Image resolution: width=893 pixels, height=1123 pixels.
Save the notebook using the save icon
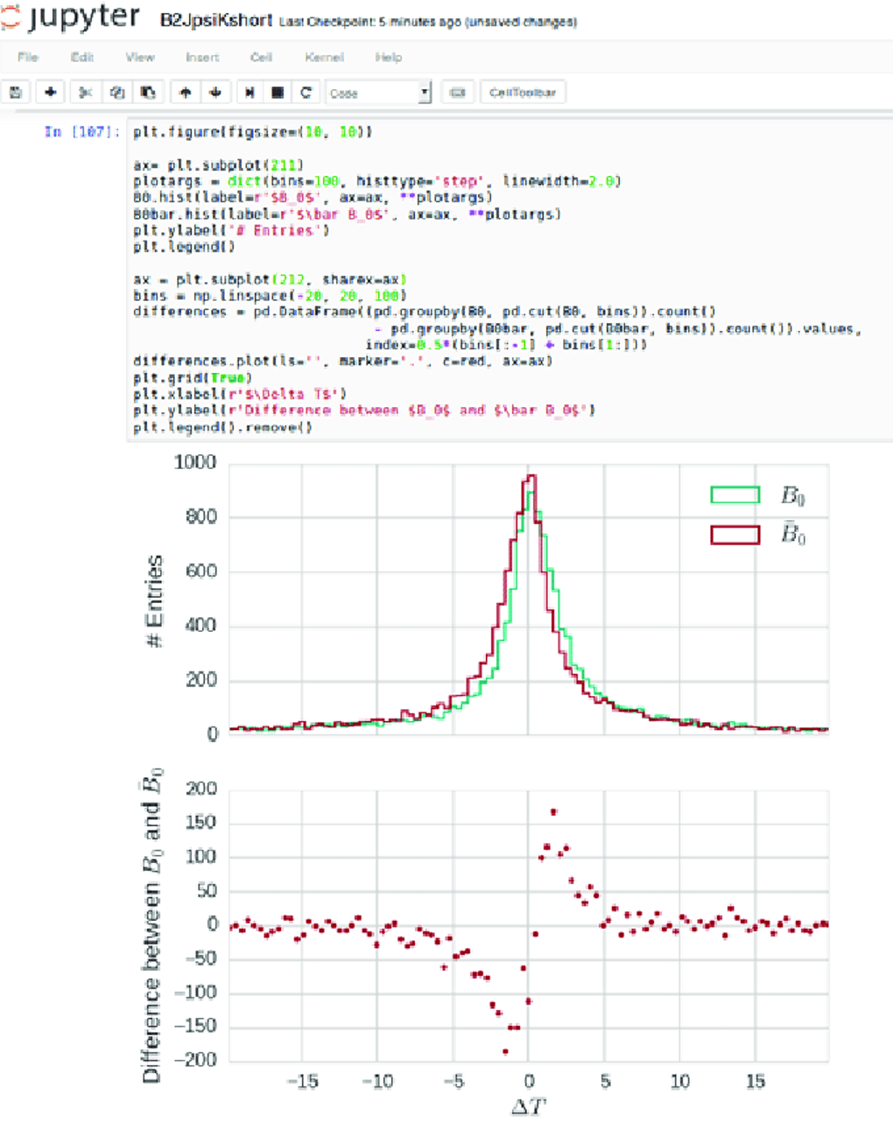coord(16,92)
